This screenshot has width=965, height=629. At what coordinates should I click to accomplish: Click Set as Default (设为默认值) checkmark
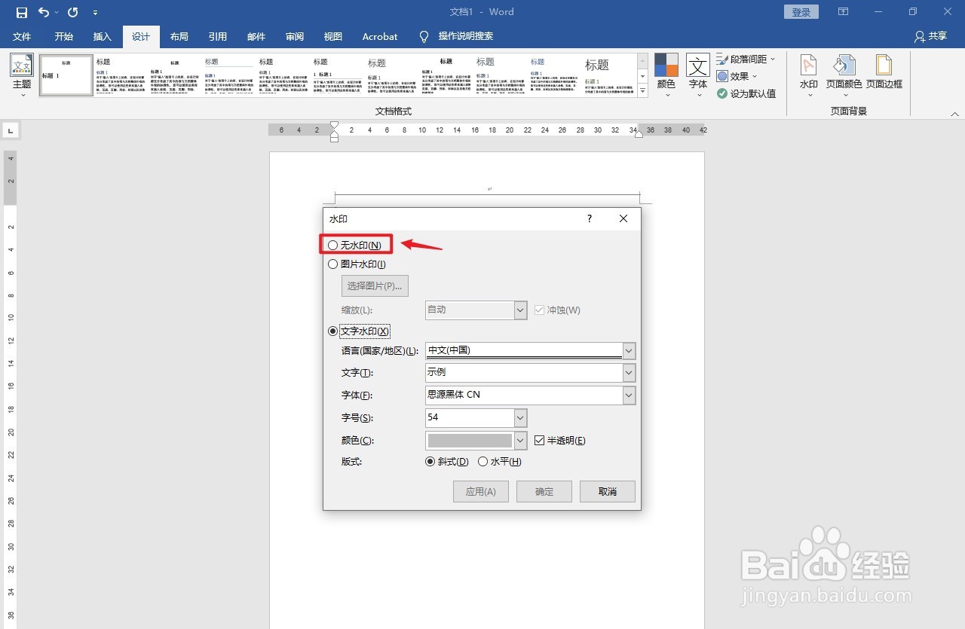click(746, 93)
